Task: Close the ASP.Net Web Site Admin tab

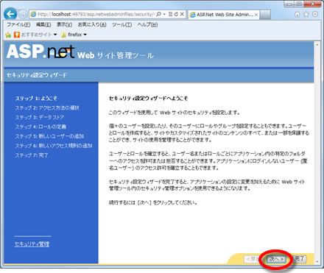Action: (256, 15)
